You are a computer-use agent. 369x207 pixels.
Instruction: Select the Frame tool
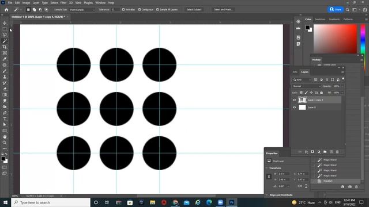point(5,53)
